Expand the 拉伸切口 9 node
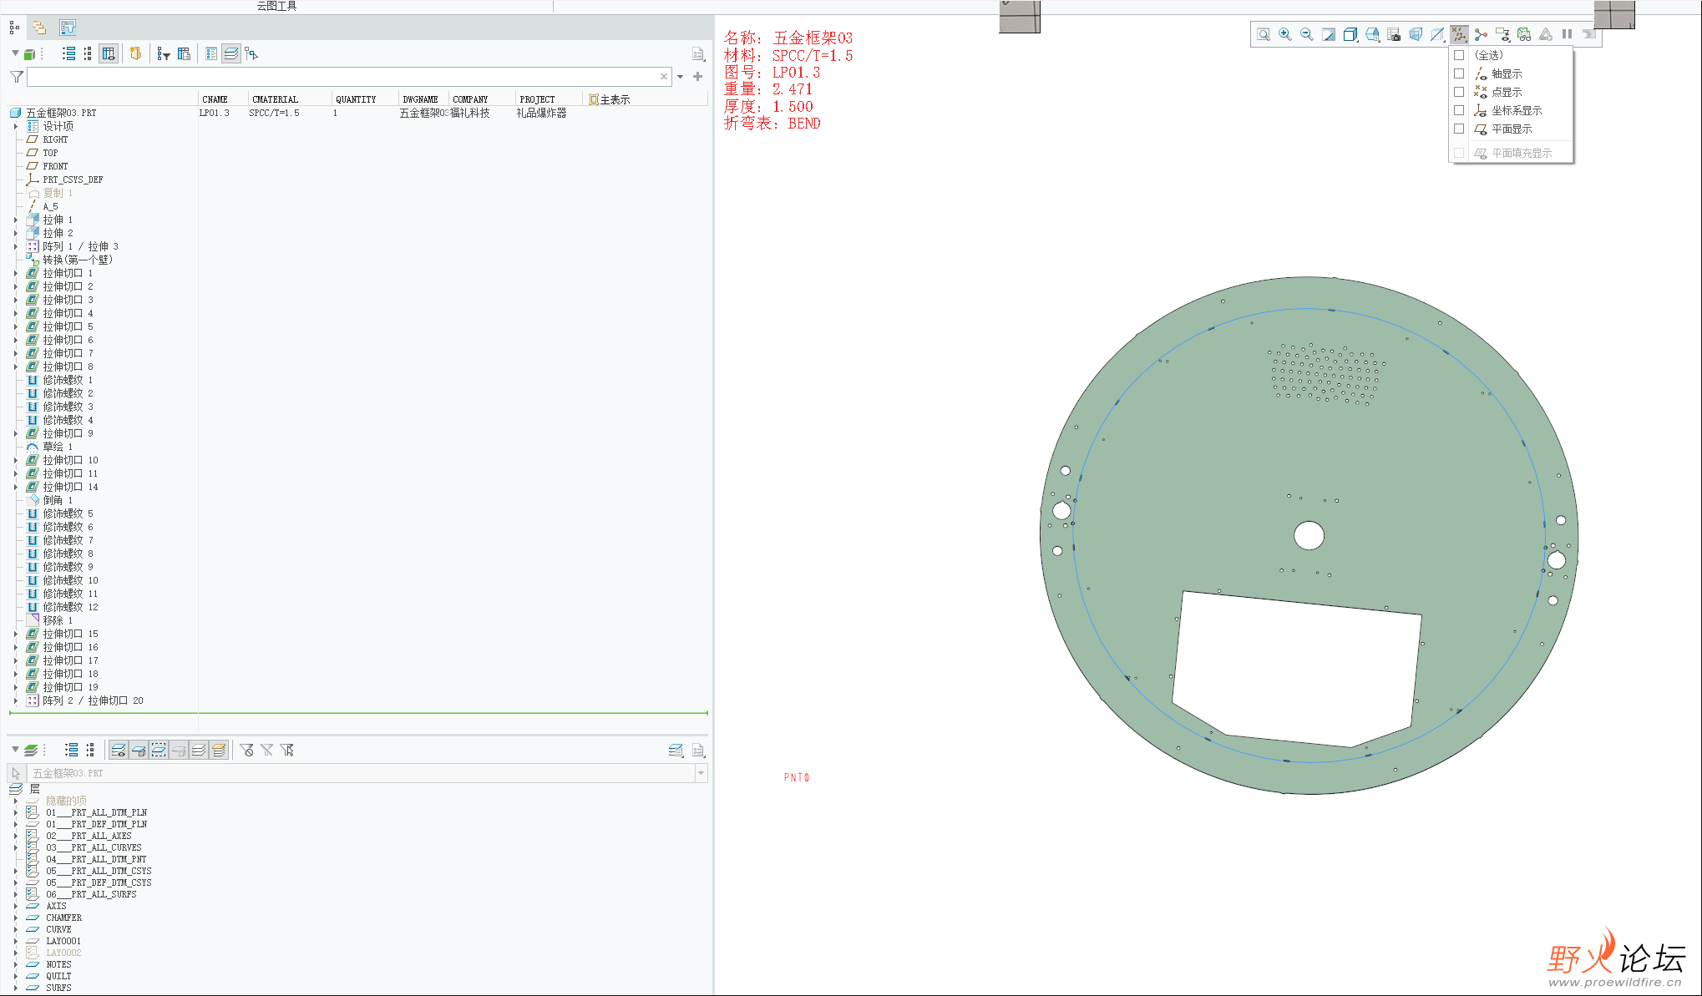Image resolution: width=1702 pixels, height=996 pixels. [x=15, y=433]
